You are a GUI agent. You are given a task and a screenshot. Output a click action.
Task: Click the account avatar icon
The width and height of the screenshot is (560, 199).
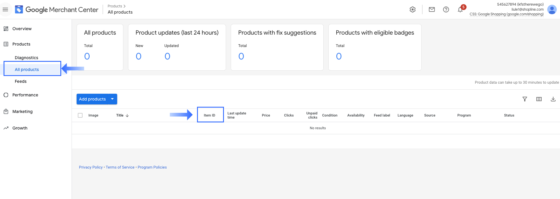click(552, 9)
